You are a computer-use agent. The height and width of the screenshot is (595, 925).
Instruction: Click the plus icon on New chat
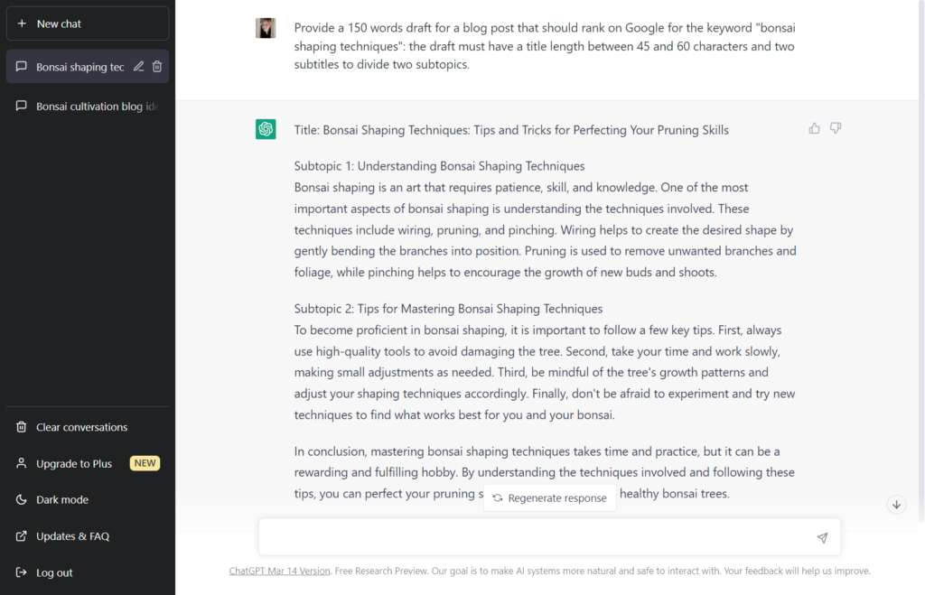click(23, 23)
